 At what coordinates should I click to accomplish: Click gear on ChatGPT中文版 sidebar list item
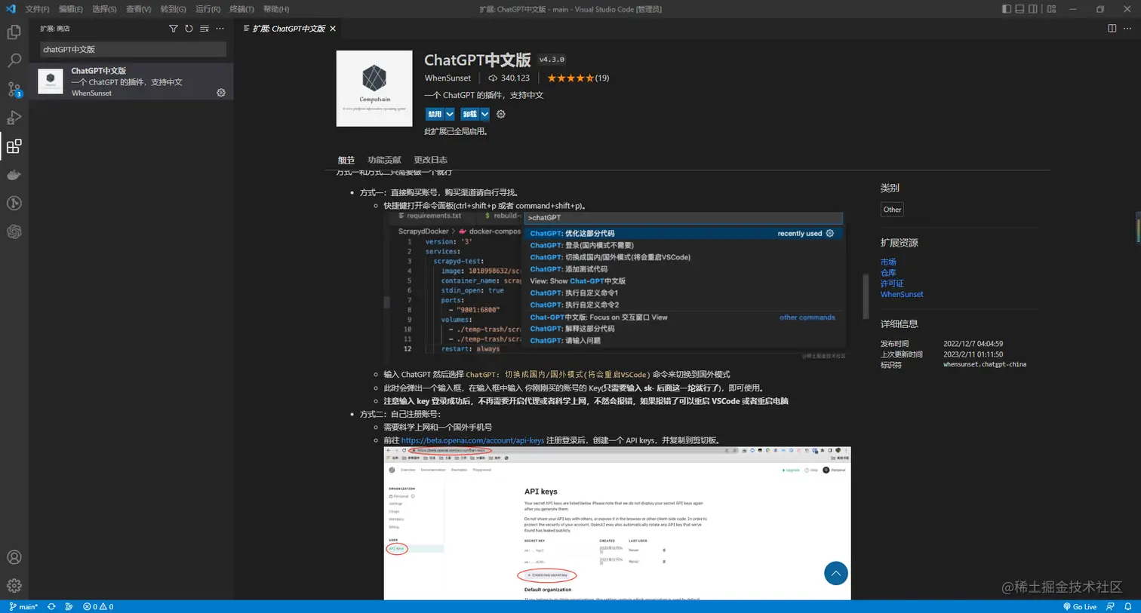[221, 93]
